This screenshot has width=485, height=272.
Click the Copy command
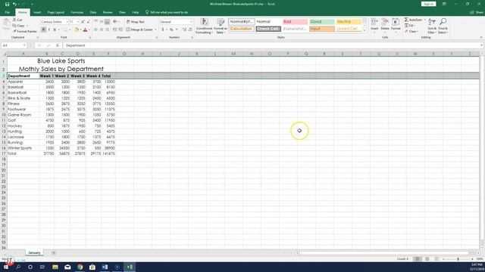(x=19, y=26)
